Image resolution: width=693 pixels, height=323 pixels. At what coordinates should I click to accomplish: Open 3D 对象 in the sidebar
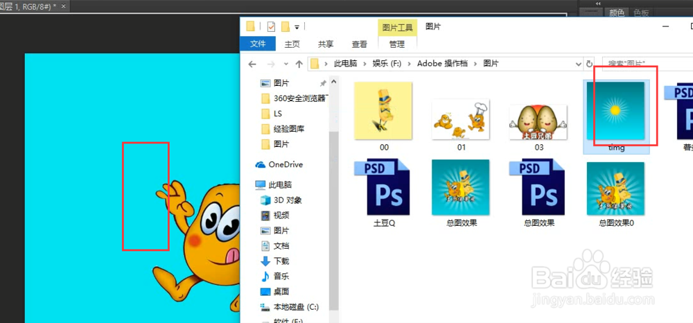point(288,200)
